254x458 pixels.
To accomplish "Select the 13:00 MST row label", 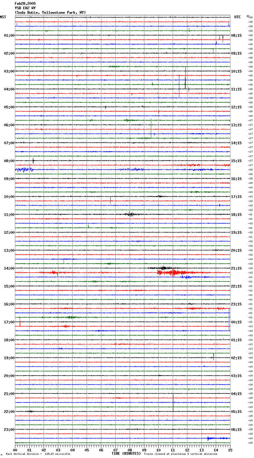I will (x=9, y=250).
